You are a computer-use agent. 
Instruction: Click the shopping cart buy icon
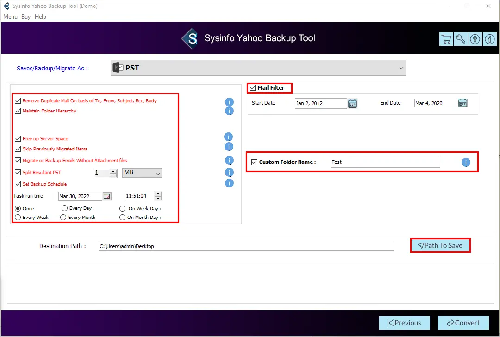(x=446, y=39)
